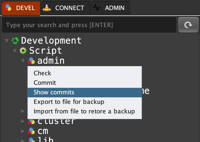The image size is (200, 142).
Task: Click the colored balls icon beside admin
Action: [31, 61]
